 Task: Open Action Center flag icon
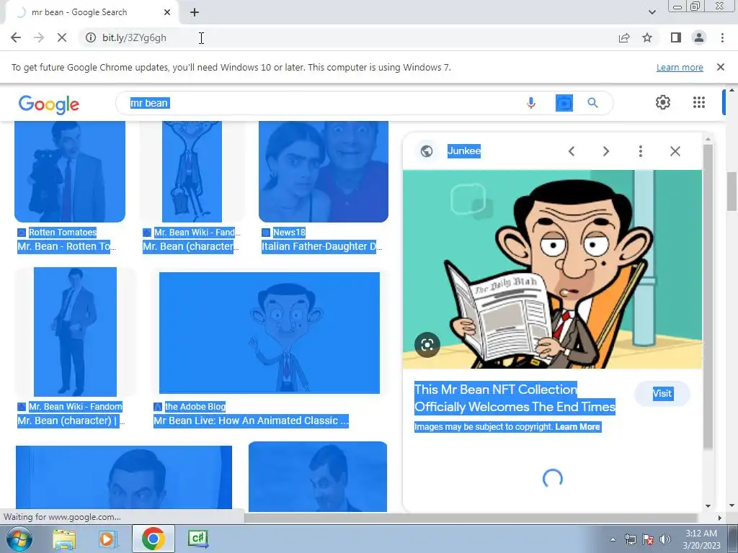pyautogui.click(x=648, y=539)
